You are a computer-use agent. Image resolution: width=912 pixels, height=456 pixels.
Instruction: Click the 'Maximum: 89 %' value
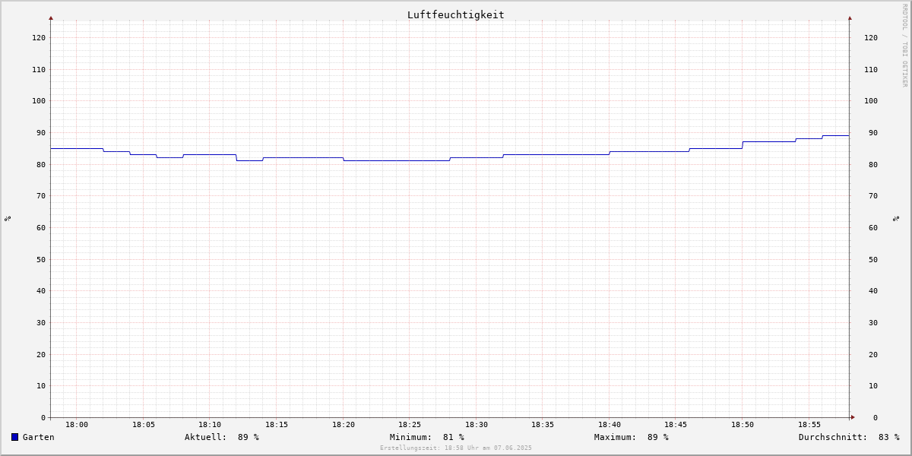632,437
